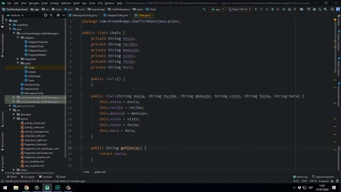Select the Chats.java editor tab
The height and width of the screenshot is (192, 341).
point(144,15)
